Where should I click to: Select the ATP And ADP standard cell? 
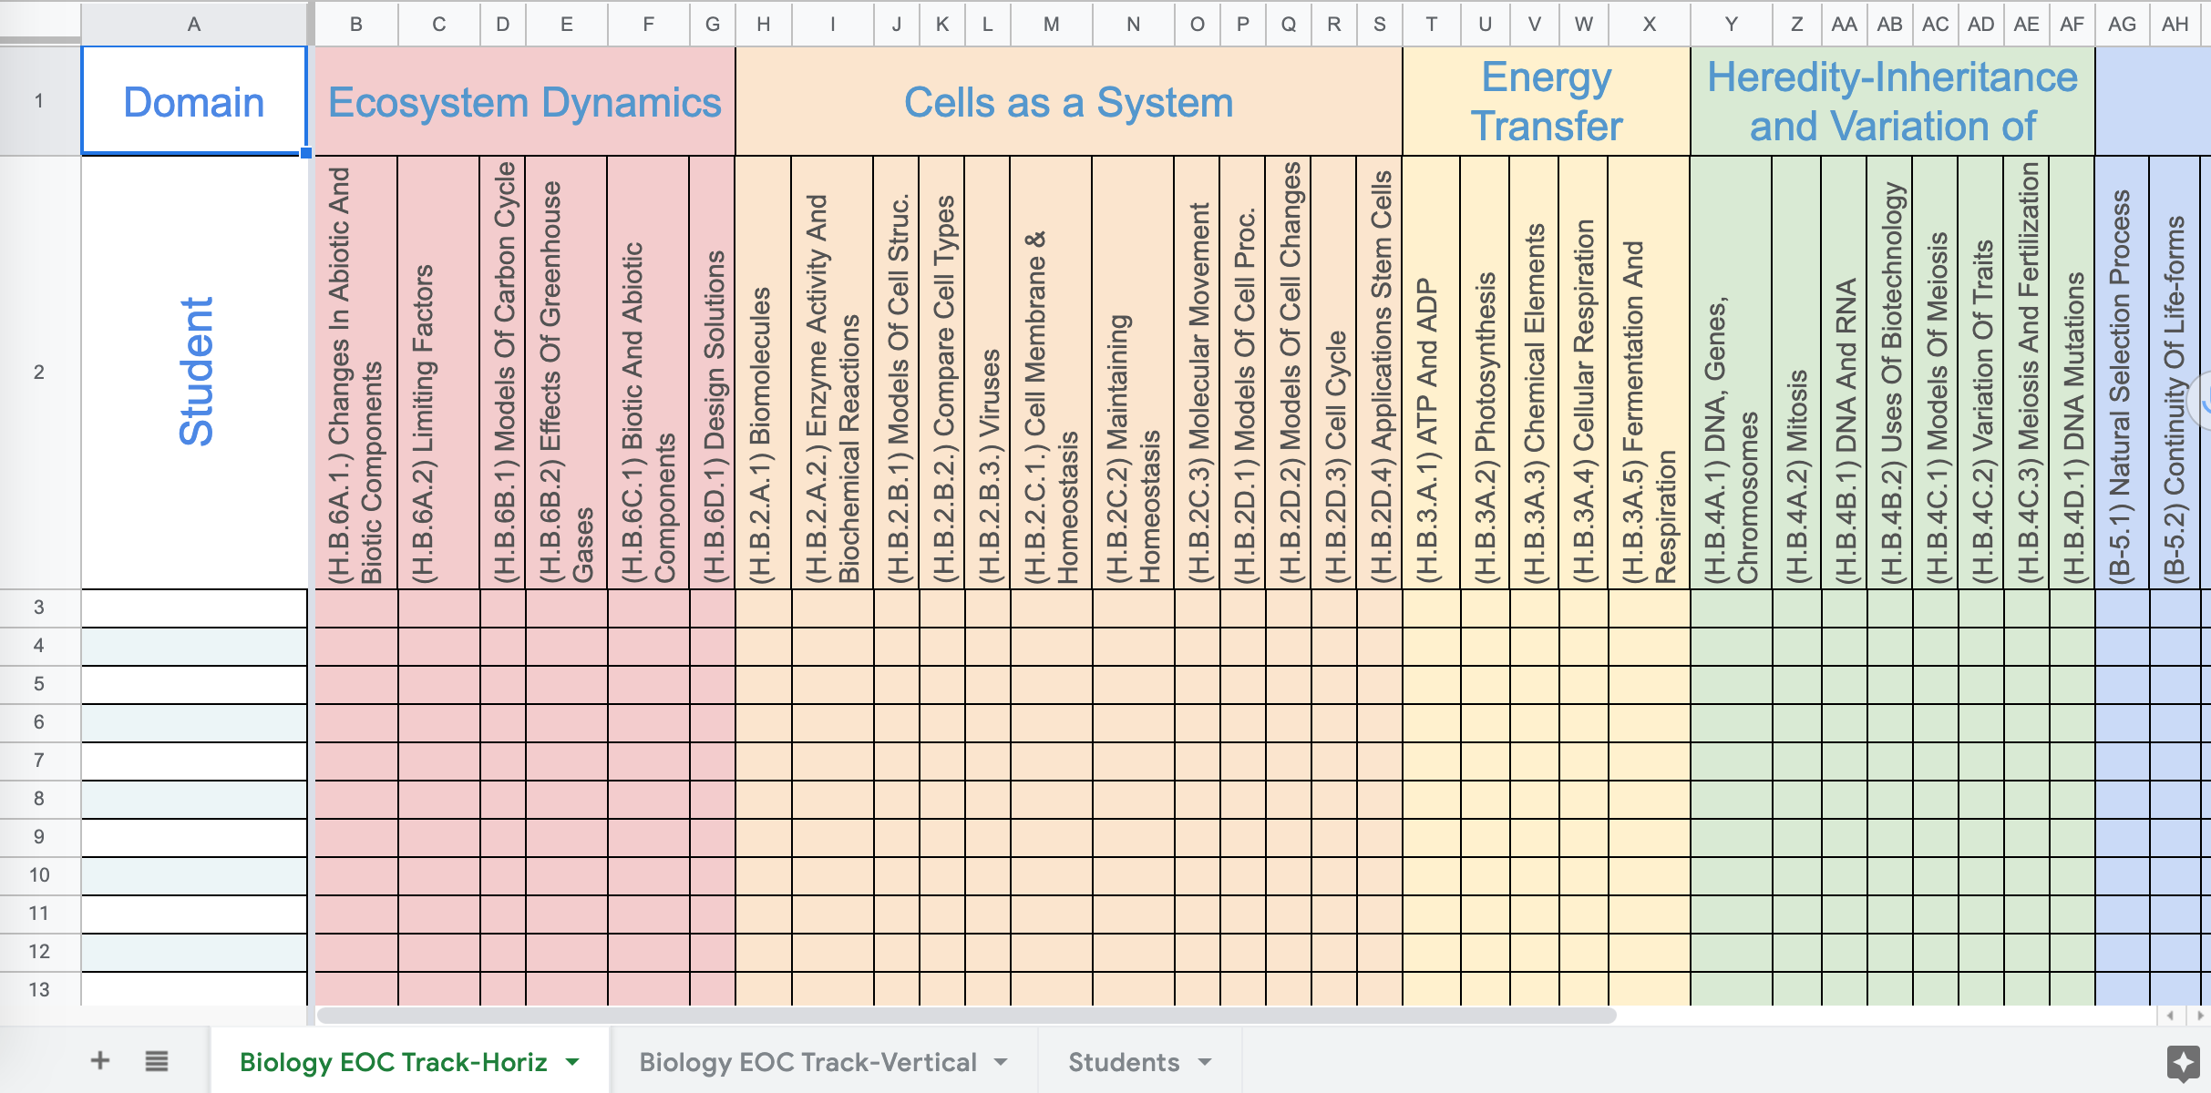[x=1431, y=372]
